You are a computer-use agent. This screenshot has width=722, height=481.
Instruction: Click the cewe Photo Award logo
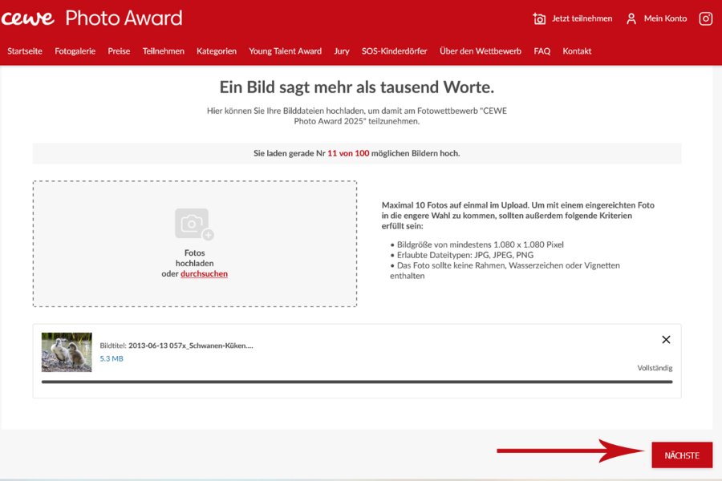pos(91,18)
